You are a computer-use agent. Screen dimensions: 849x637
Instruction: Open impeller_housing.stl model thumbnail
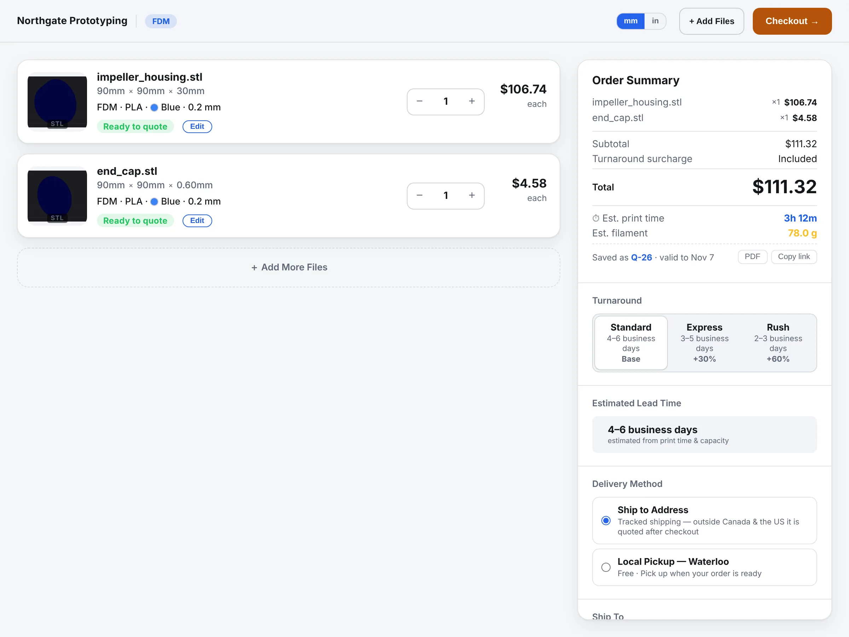[x=57, y=102]
